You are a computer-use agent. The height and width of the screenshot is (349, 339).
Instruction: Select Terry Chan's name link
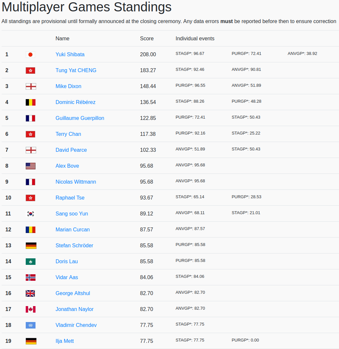(68, 134)
